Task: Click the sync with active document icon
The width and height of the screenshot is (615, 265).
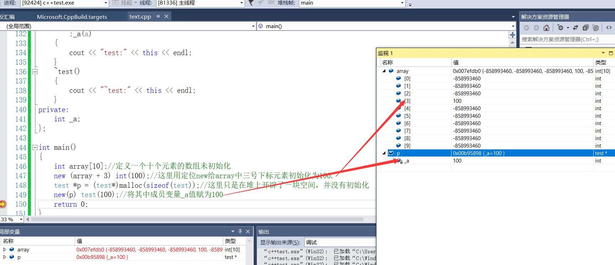Action: 576,28
